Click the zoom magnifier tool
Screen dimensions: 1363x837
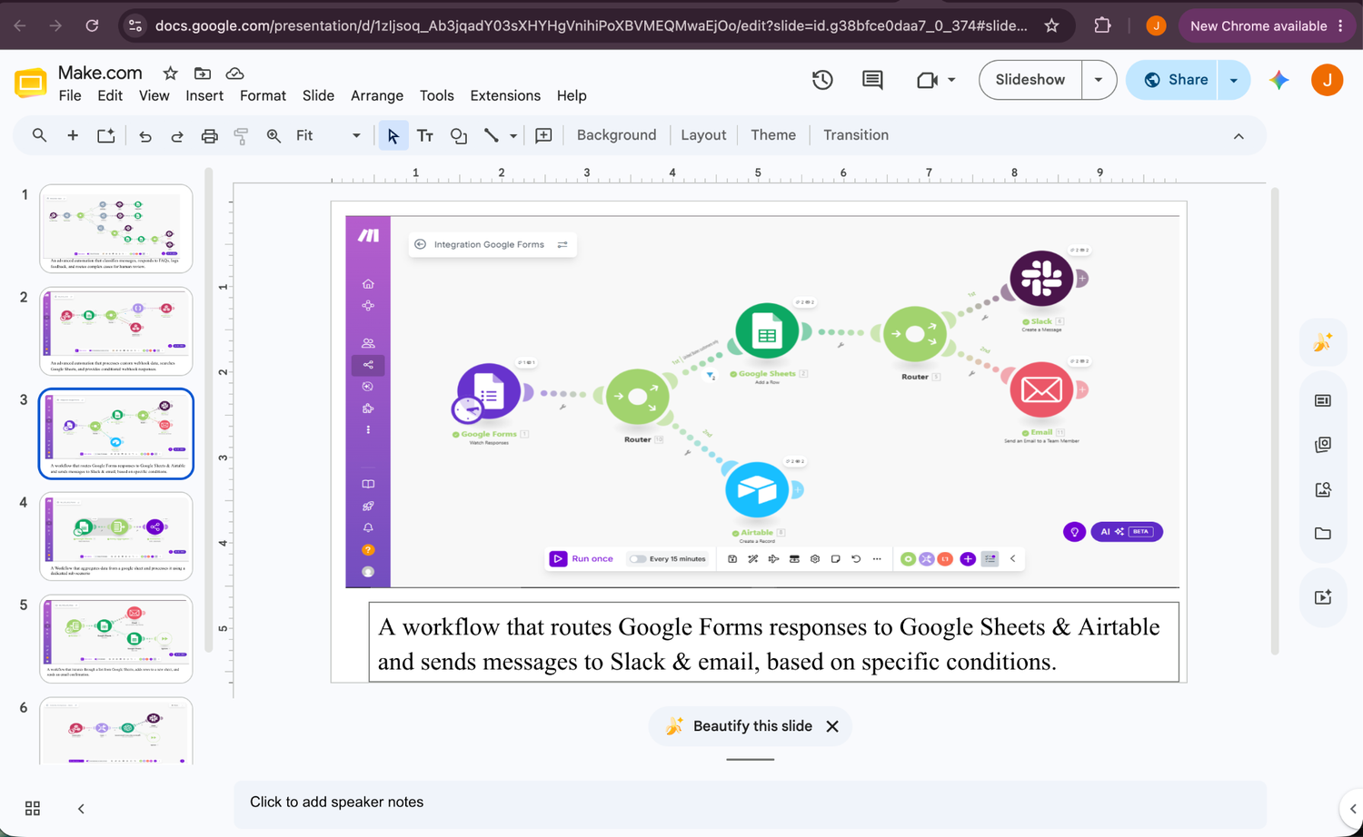[274, 136]
